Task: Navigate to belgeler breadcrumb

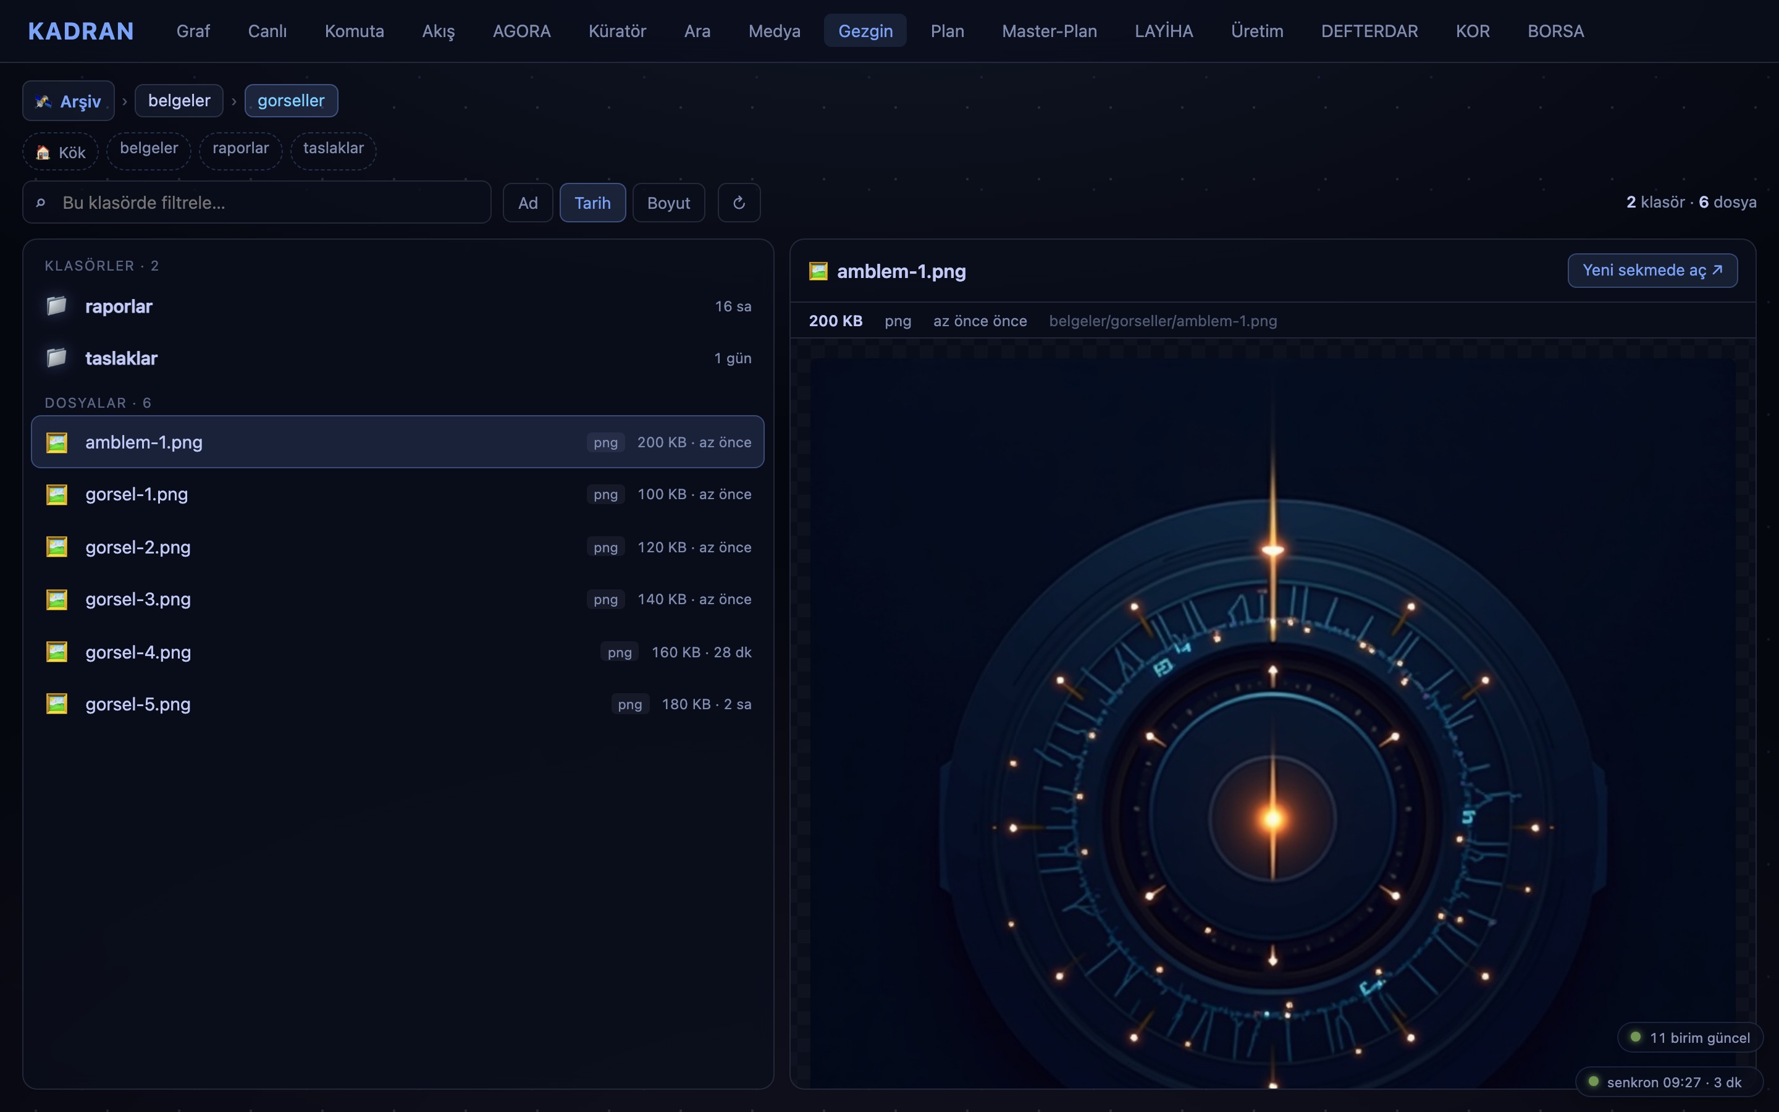Action: point(179,101)
